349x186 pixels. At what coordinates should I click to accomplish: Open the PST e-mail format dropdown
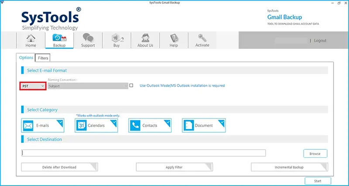coord(33,86)
